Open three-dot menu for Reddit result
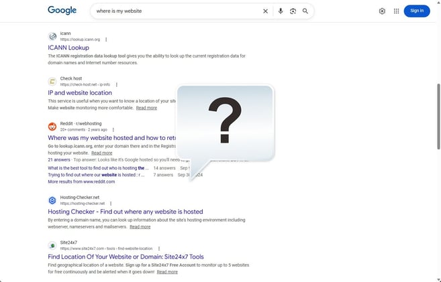 (x=113, y=130)
